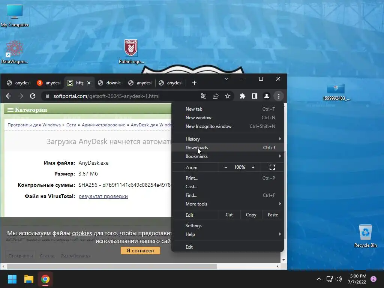Choose Cast from Chrome menu
The height and width of the screenshot is (288, 384).
(228, 187)
